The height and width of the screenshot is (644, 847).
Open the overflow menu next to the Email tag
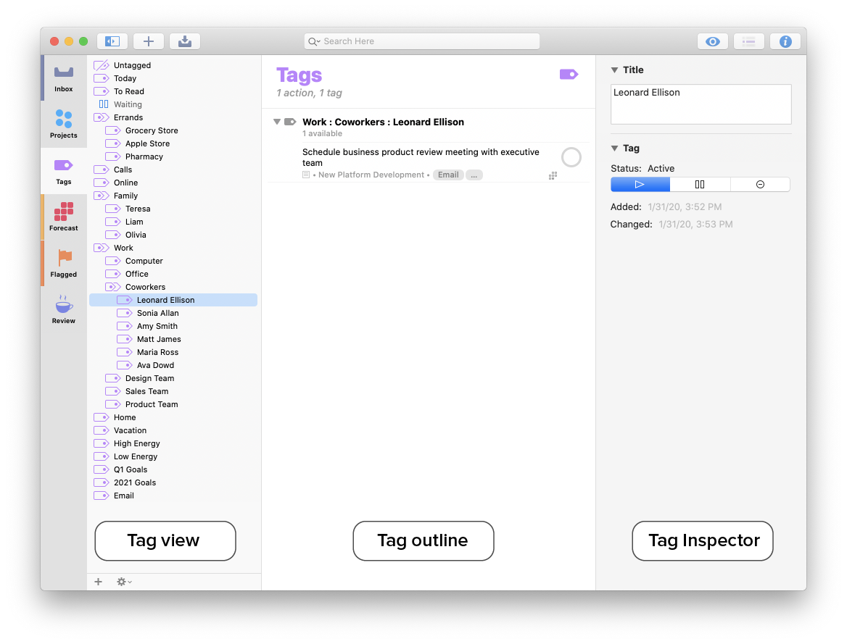474,175
